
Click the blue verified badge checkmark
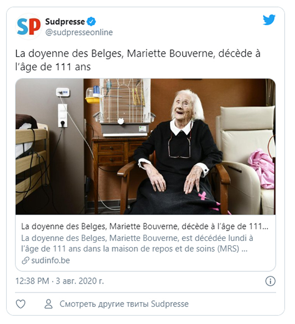[x=91, y=22]
